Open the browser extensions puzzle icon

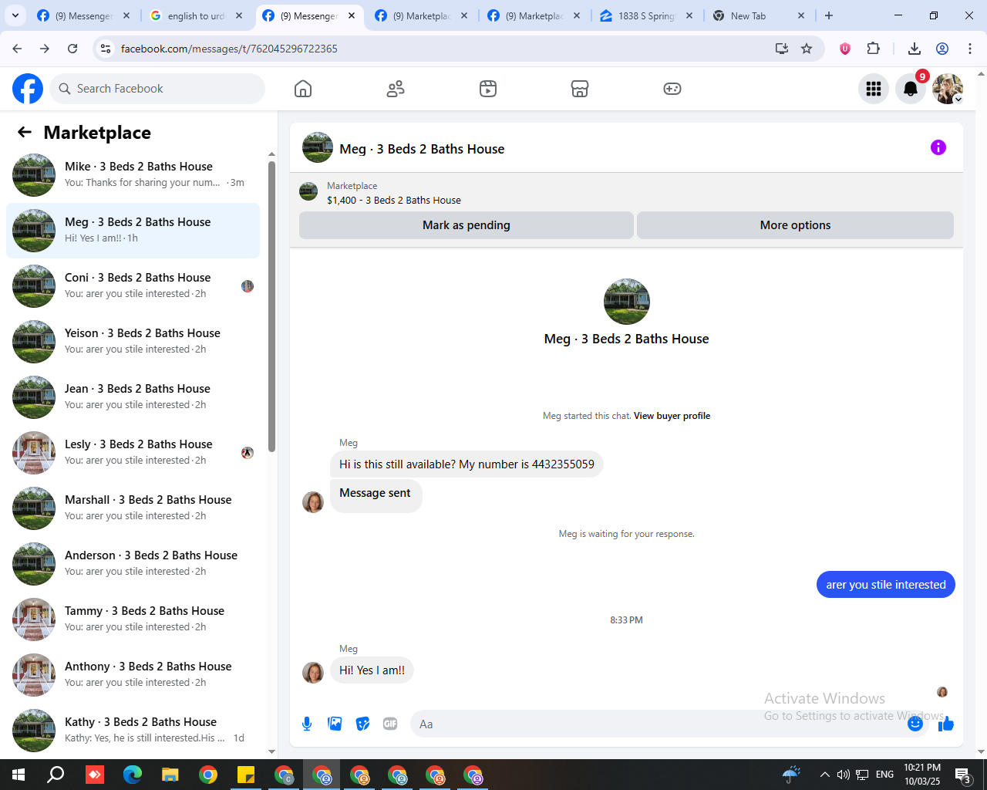[873, 49]
